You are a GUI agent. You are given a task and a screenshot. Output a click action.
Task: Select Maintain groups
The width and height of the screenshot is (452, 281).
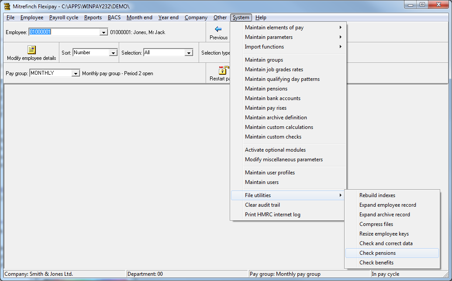(288, 60)
